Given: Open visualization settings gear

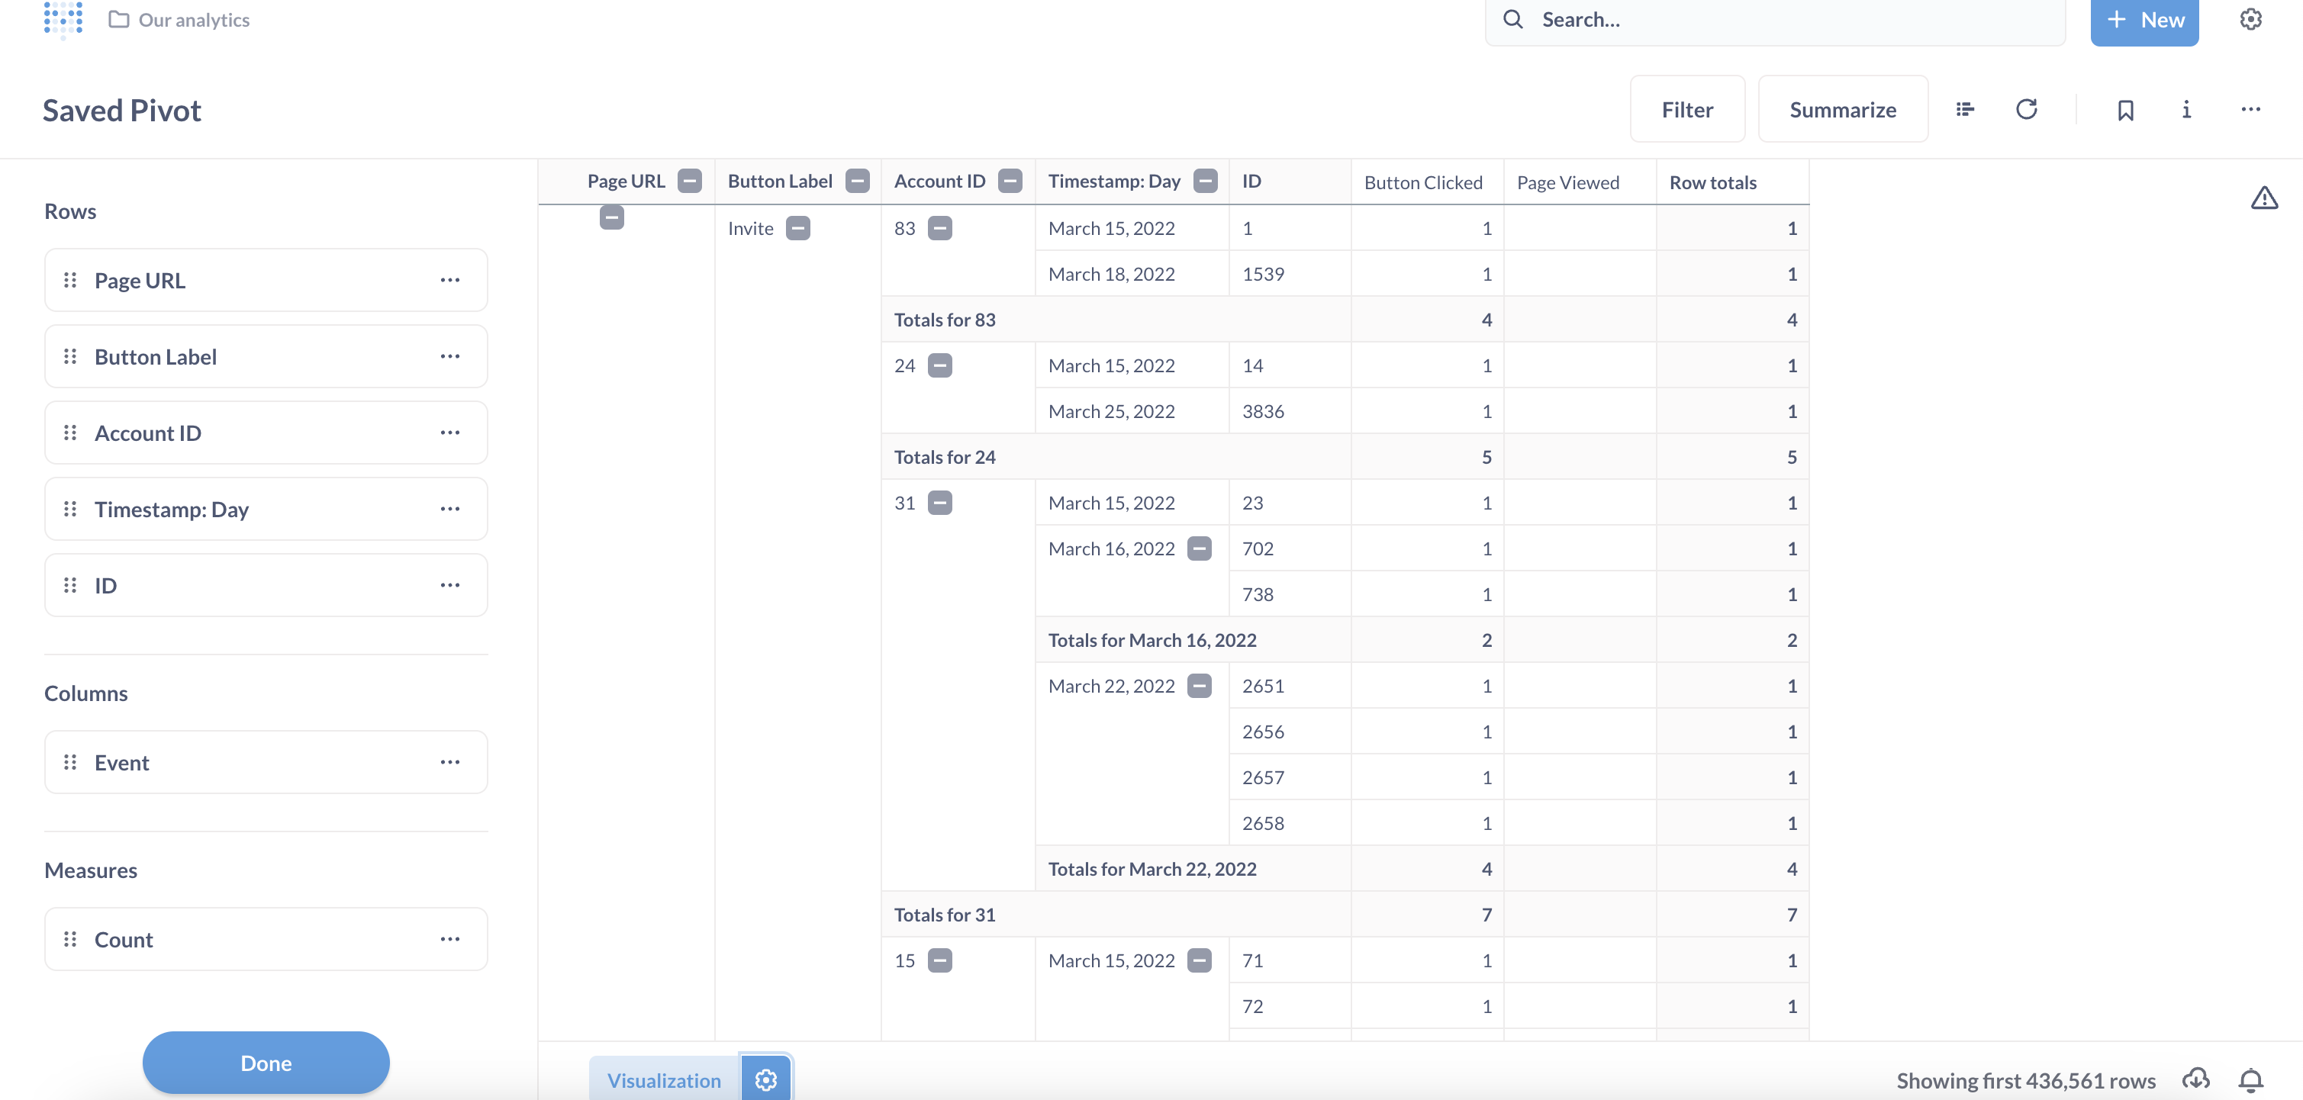Looking at the screenshot, I should pos(765,1079).
